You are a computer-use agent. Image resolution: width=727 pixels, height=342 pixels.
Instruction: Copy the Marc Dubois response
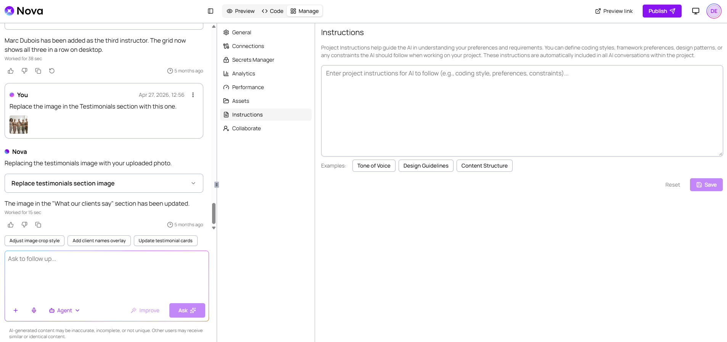pyautogui.click(x=38, y=71)
